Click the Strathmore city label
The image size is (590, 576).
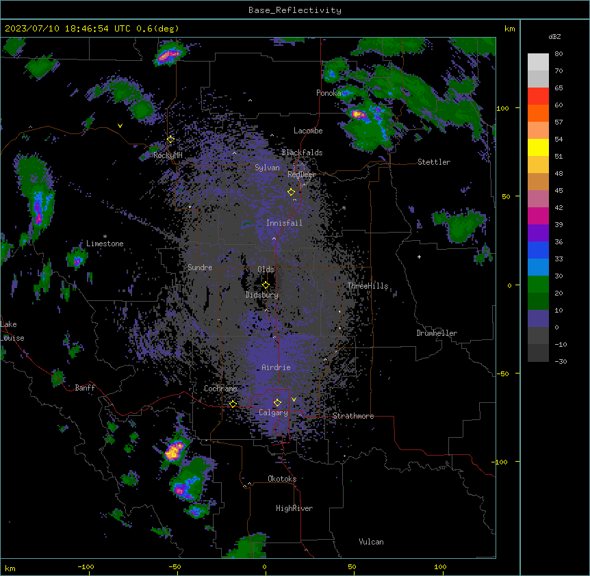point(353,416)
